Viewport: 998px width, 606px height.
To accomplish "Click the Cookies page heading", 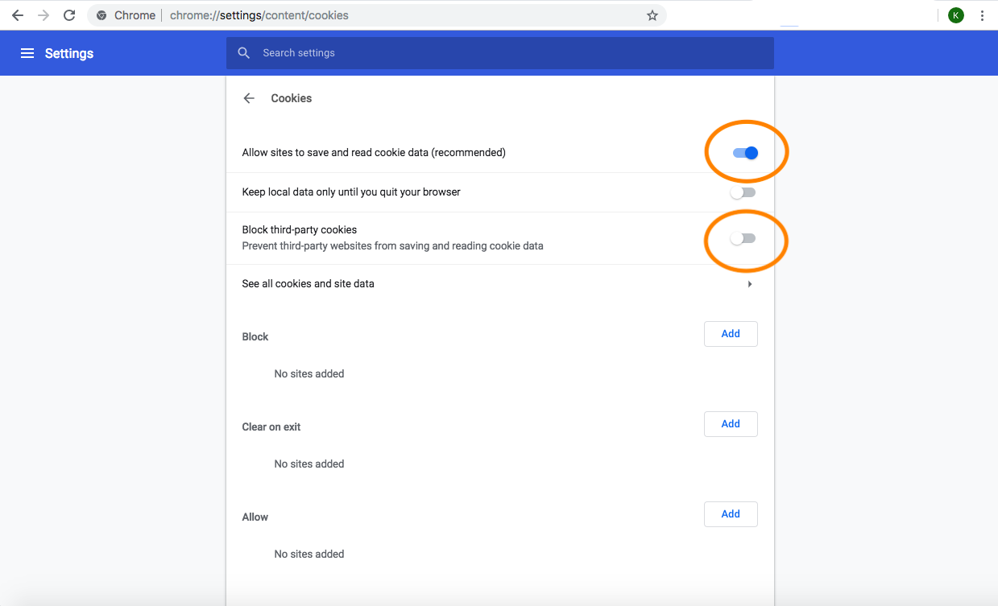I will pyautogui.click(x=292, y=98).
